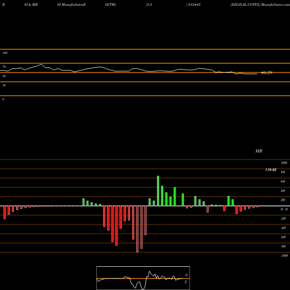Open the mini overview chart thumbnail

(x=143, y=278)
